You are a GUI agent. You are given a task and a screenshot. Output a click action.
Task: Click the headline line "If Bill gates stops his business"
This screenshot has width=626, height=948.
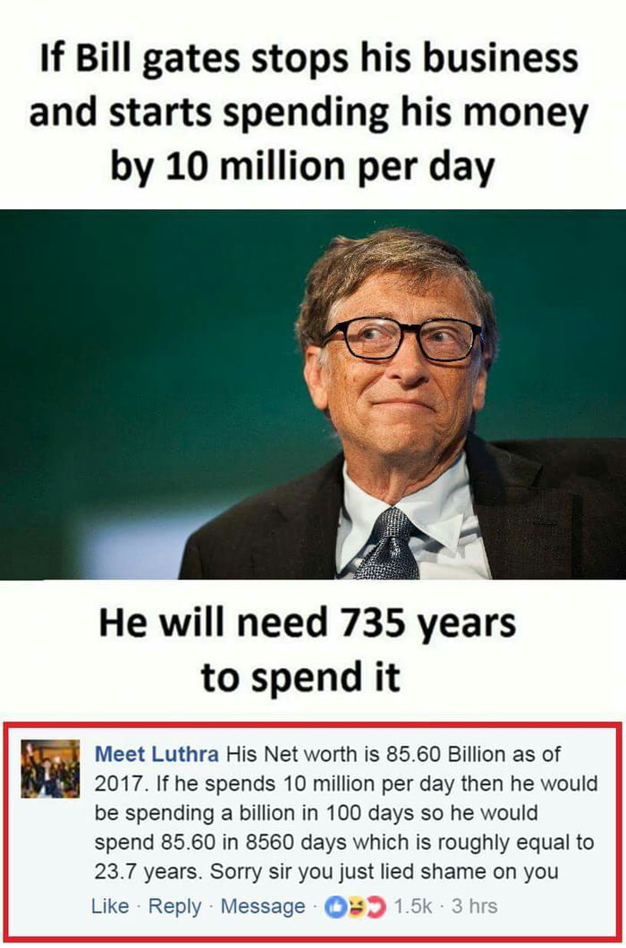pyautogui.click(x=309, y=61)
